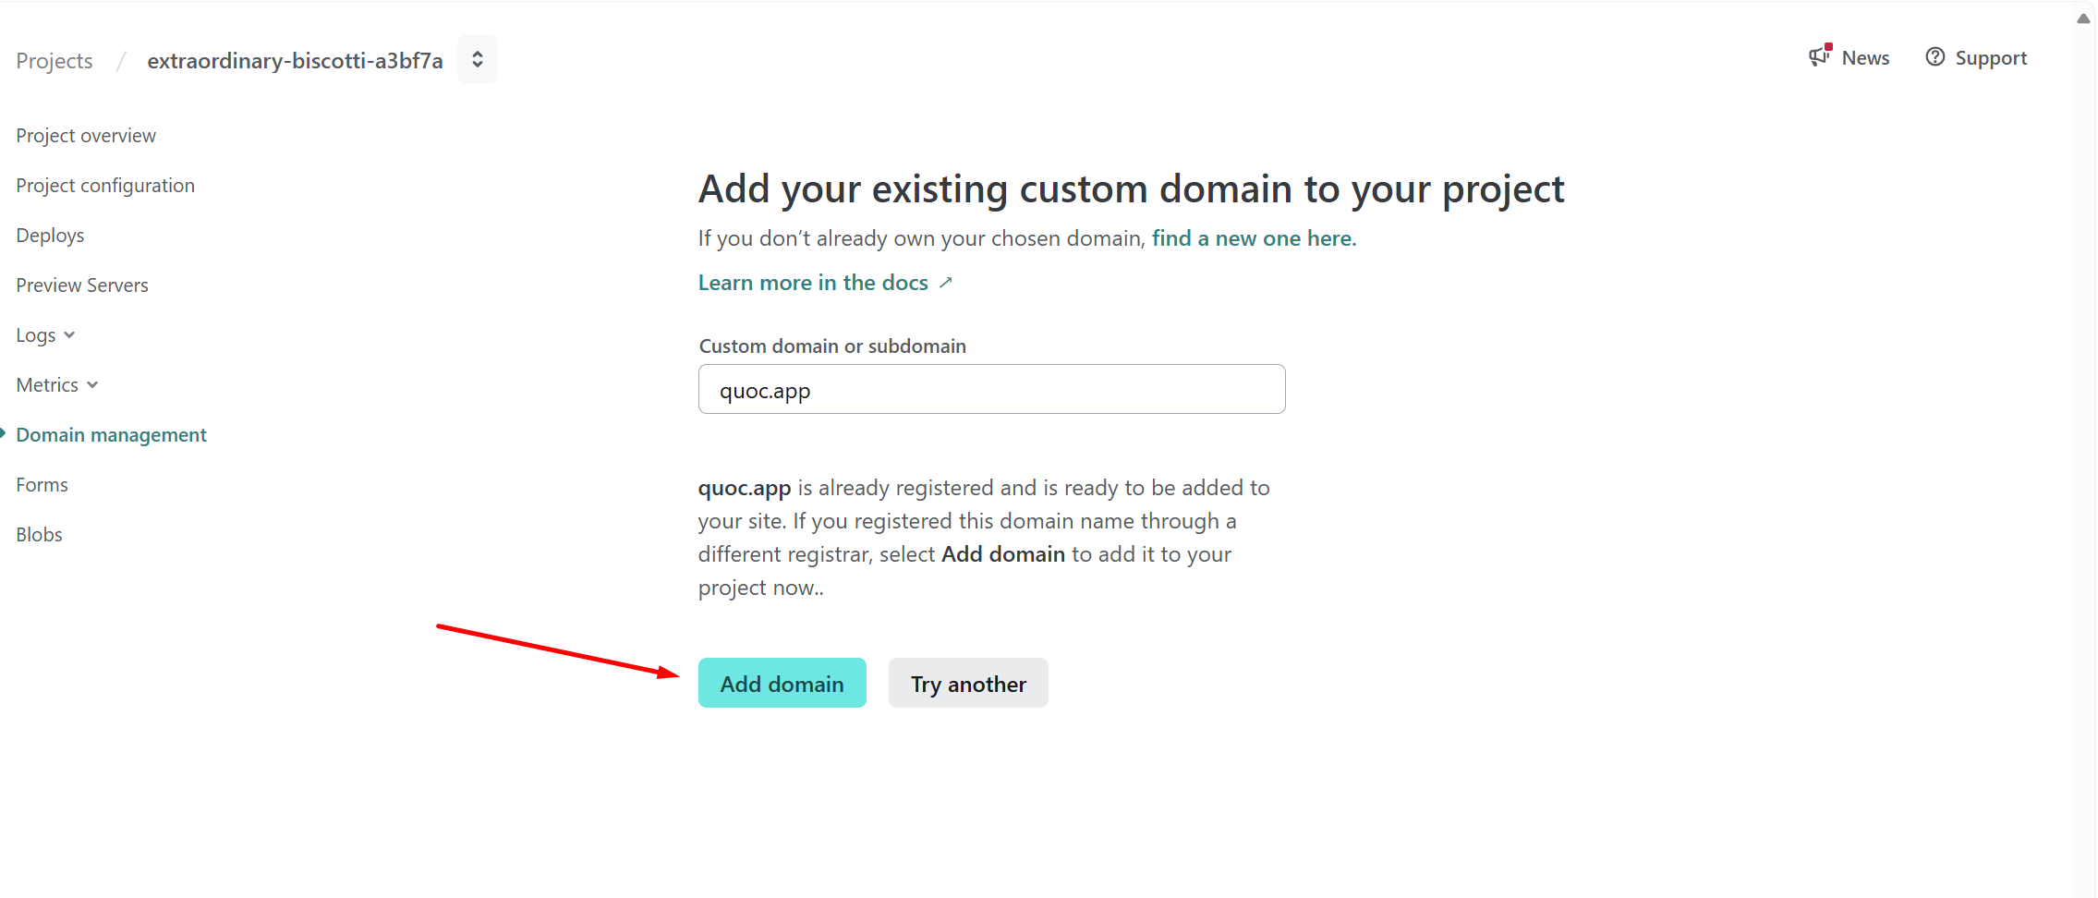
Task: Click the external link arrow beside docs
Action: click(945, 283)
